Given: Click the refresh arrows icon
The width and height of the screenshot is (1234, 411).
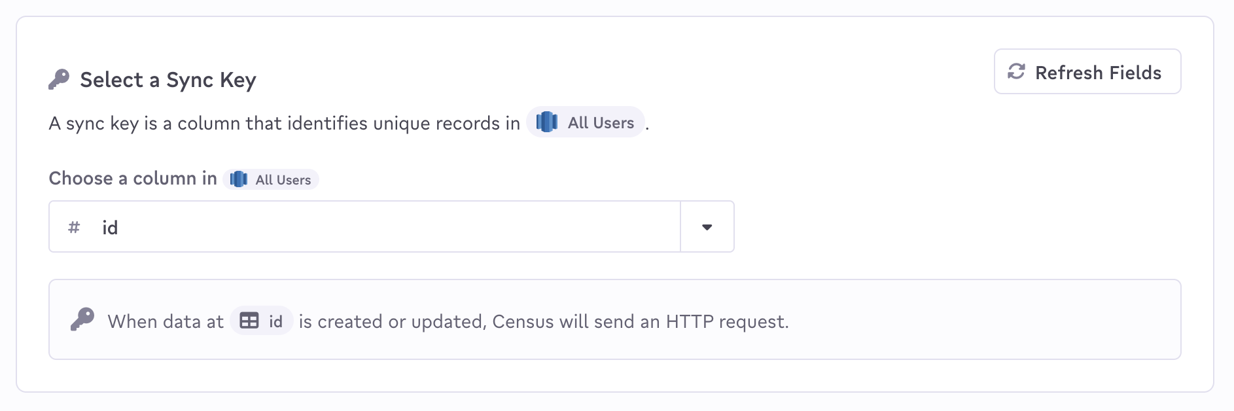Looking at the screenshot, I should (1016, 71).
